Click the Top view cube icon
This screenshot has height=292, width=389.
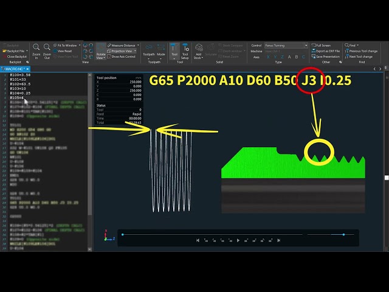pos(85,45)
